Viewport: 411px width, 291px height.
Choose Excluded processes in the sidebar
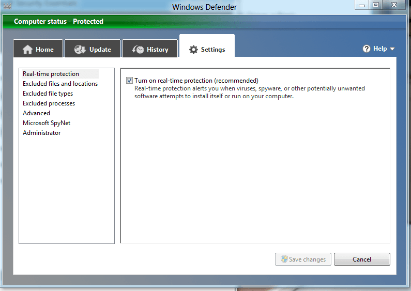tap(49, 103)
